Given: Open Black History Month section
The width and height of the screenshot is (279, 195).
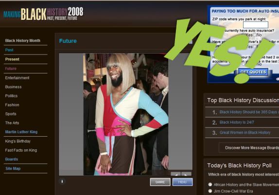Looking at the screenshot, I should pos(22,40).
